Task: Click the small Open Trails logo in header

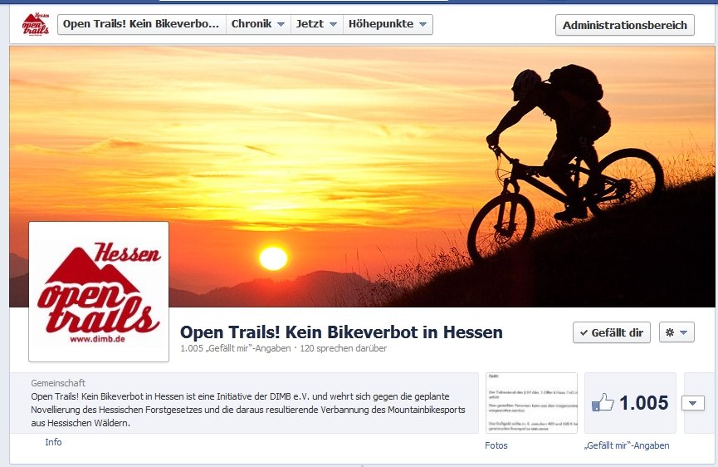Action: (x=35, y=25)
